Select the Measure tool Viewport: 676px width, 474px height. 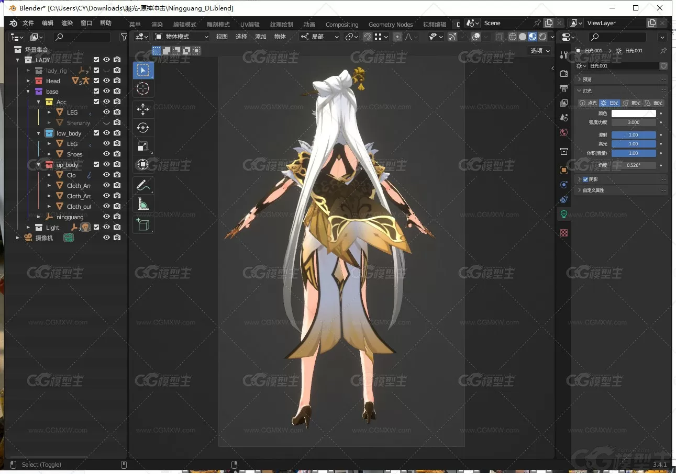pyautogui.click(x=143, y=204)
